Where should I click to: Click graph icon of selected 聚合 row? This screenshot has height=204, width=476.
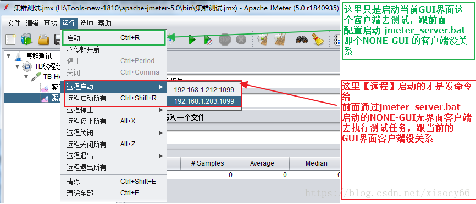45,98
